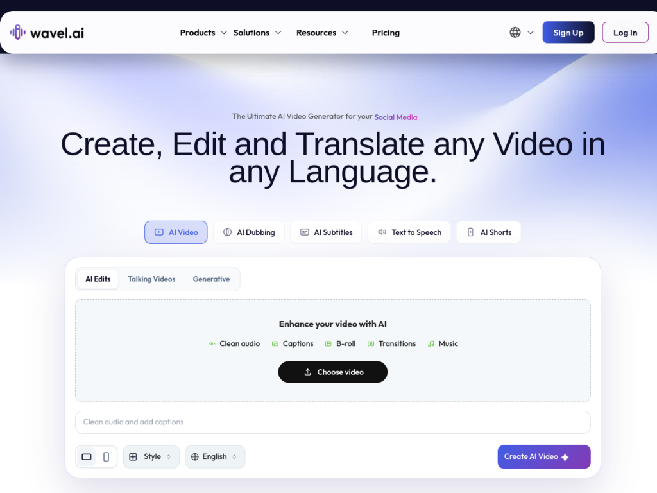Click the Choose video upload button
The image size is (657, 493).
[x=333, y=372]
